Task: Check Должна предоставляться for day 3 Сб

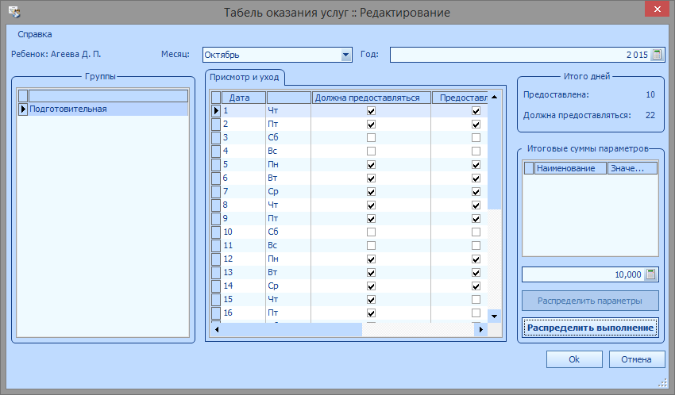Action: point(371,138)
